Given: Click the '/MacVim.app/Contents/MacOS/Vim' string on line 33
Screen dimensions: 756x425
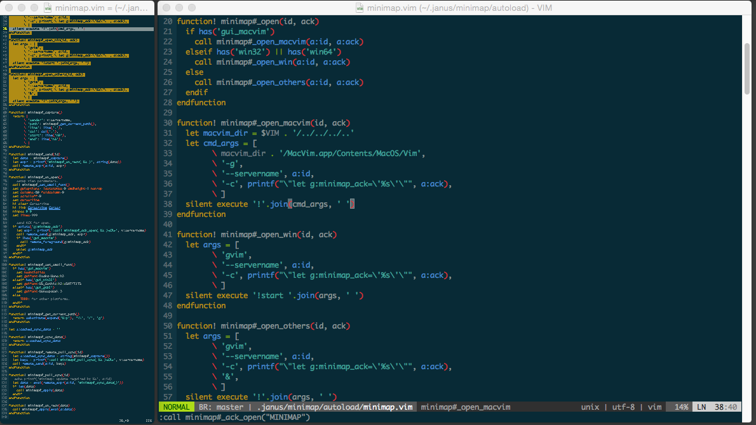Looking at the screenshot, I should pos(351,153).
